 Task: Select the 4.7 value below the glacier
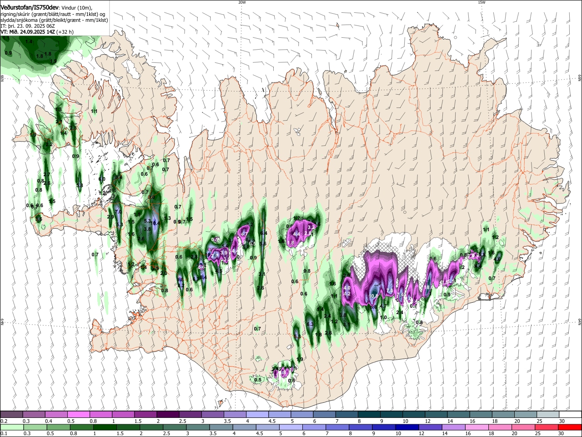[x=383, y=306]
